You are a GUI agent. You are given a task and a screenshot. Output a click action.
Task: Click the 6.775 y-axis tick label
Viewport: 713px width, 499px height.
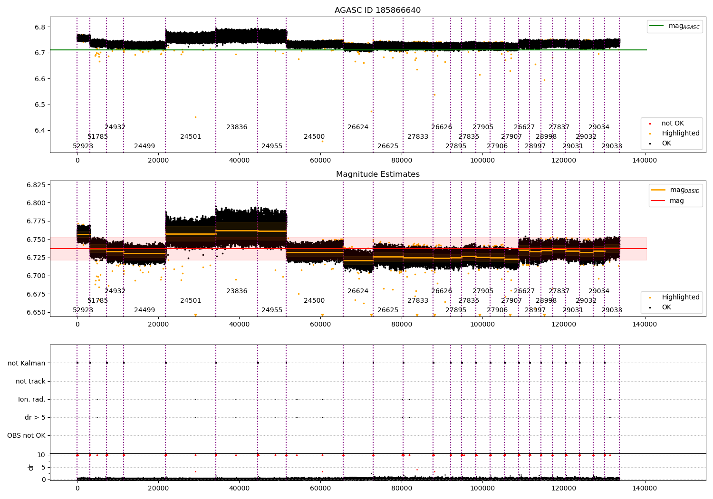tap(36, 221)
